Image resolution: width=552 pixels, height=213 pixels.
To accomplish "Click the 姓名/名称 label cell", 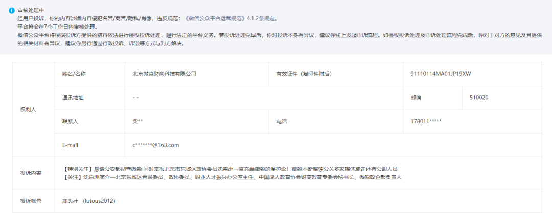I will (x=90, y=74).
